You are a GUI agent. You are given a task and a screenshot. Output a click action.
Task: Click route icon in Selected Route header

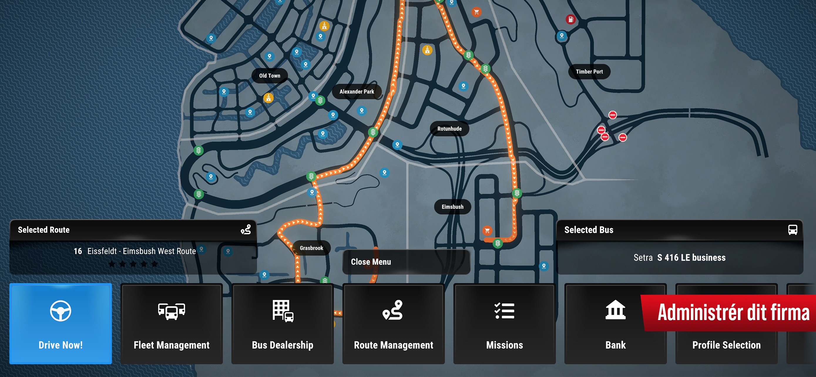pyautogui.click(x=246, y=230)
